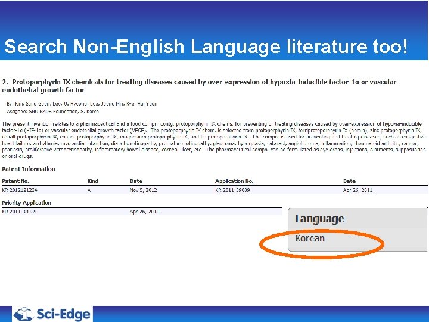The height and width of the screenshot is (322, 429).
Task: Click the 'Application No.' column header
Action: point(234,181)
